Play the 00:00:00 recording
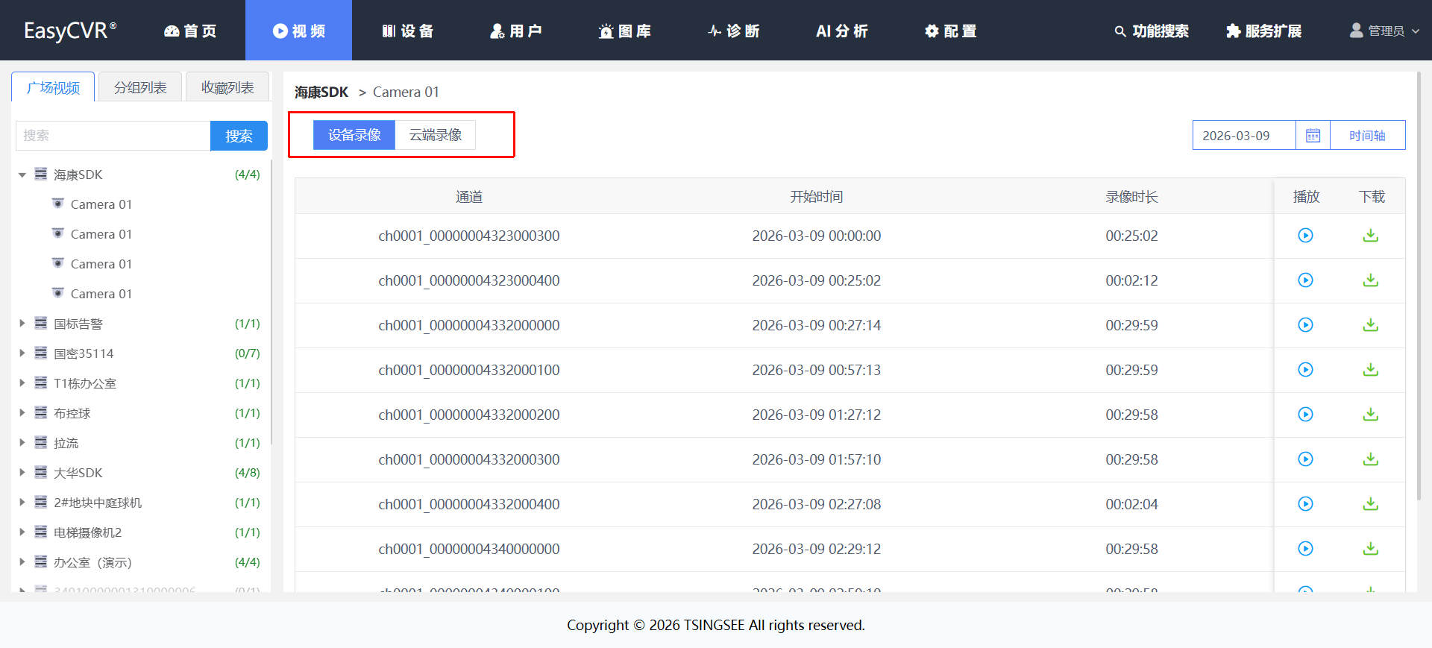Screen dimensions: 1432x648 pyautogui.click(x=1305, y=236)
